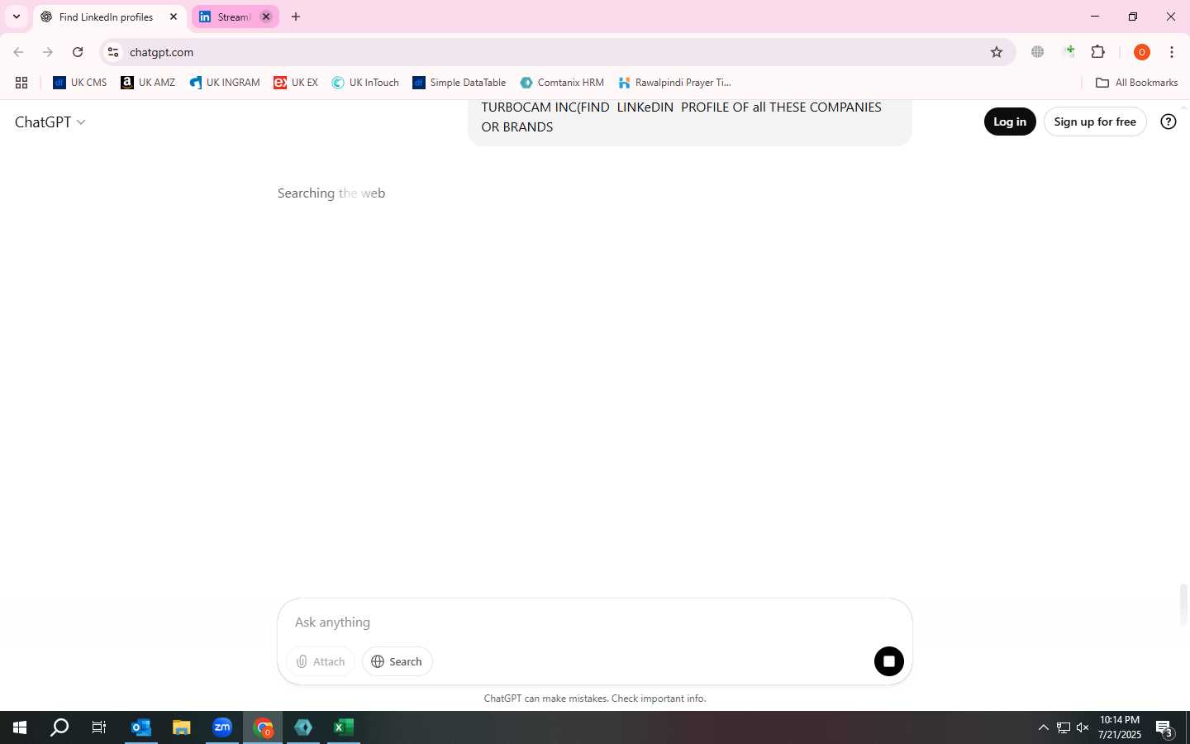This screenshot has width=1190, height=744.
Task: Reload the page
Action: [x=78, y=52]
